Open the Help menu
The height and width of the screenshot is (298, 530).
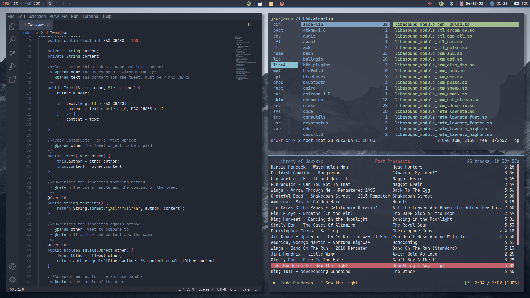[x=107, y=17]
